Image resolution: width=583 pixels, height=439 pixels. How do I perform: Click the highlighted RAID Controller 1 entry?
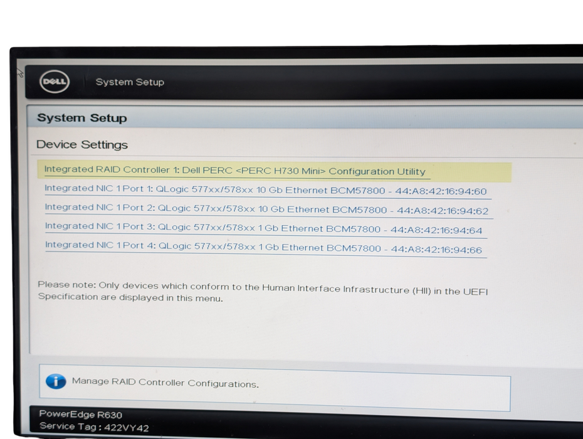pyautogui.click(x=234, y=171)
